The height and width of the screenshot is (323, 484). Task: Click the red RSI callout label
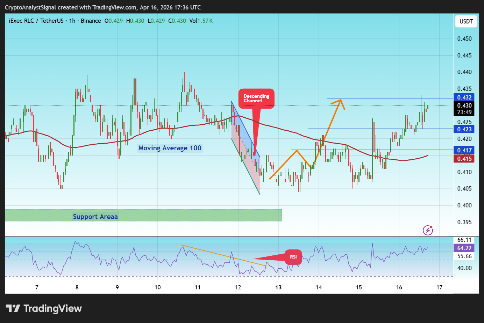(293, 257)
